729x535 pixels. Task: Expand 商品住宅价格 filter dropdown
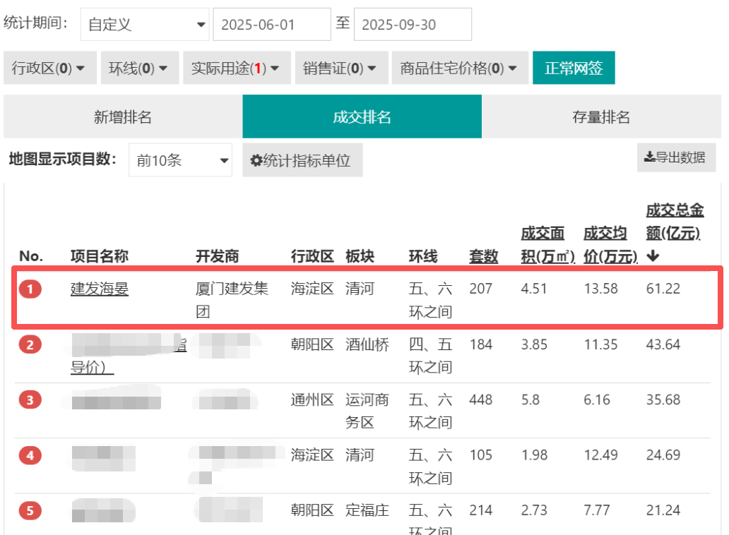click(x=459, y=68)
